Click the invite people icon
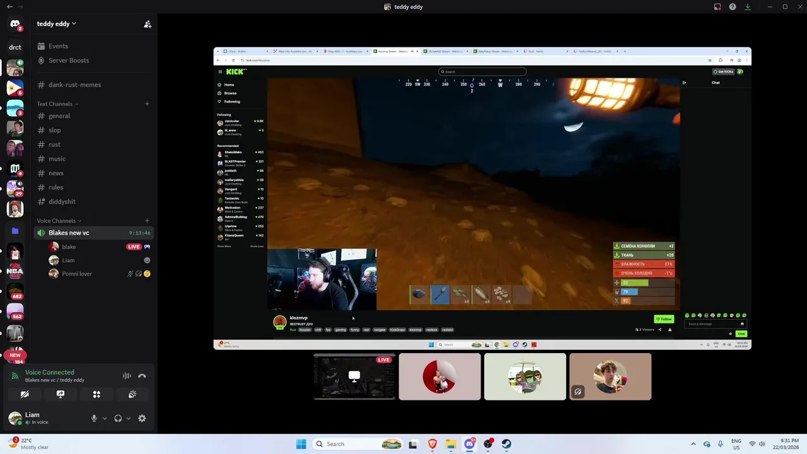The height and width of the screenshot is (454, 807). (x=148, y=24)
